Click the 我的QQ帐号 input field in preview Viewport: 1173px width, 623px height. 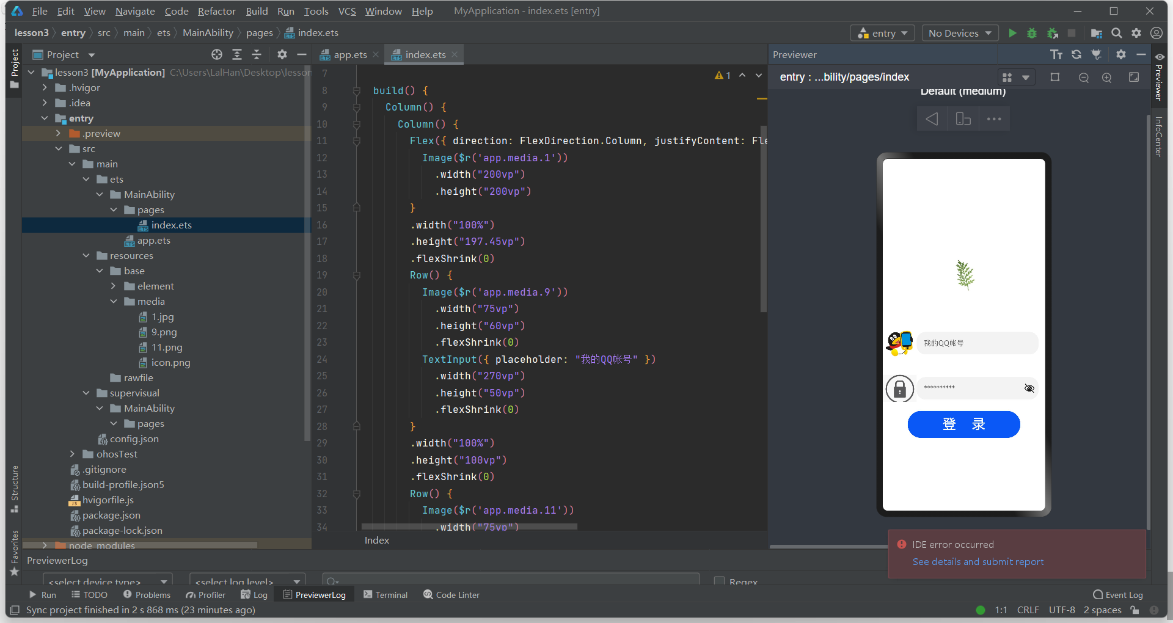pyautogui.click(x=977, y=343)
